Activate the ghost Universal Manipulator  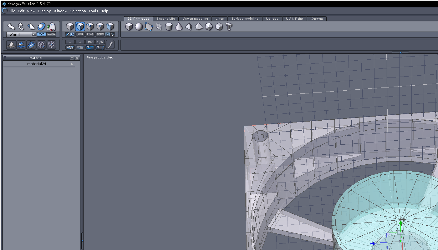(51, 27)
